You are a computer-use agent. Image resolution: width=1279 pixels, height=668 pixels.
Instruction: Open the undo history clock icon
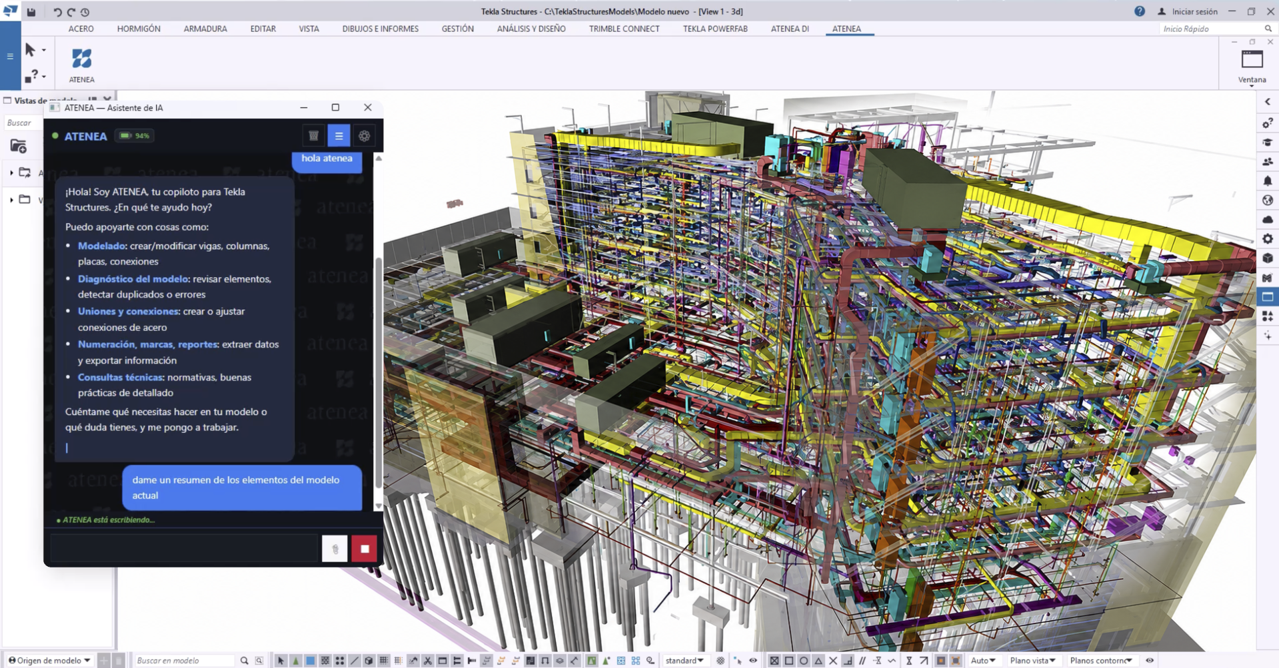click(x=85, y=12)
